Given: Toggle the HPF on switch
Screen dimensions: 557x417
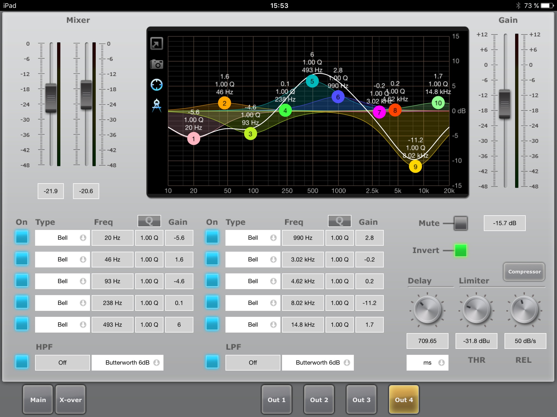Looking at the screenshot, I should click(x=22, y=362).
